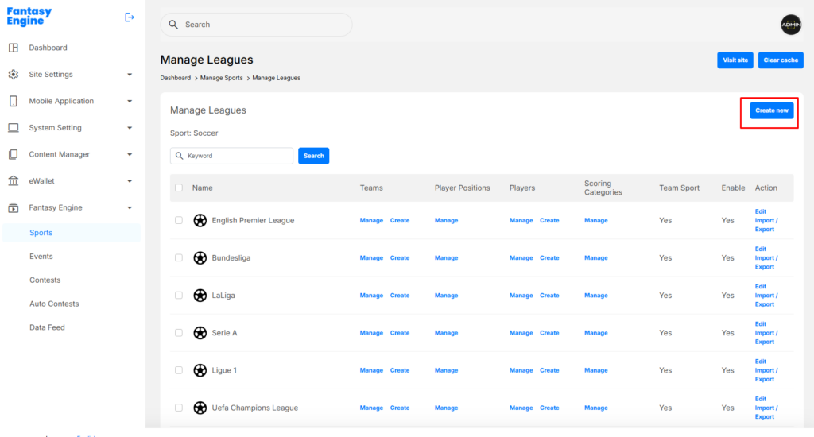The height and width of the screenshot is (437, 814).
Task: Click the Dashboard sidebar icon
Action: (13, 48)
